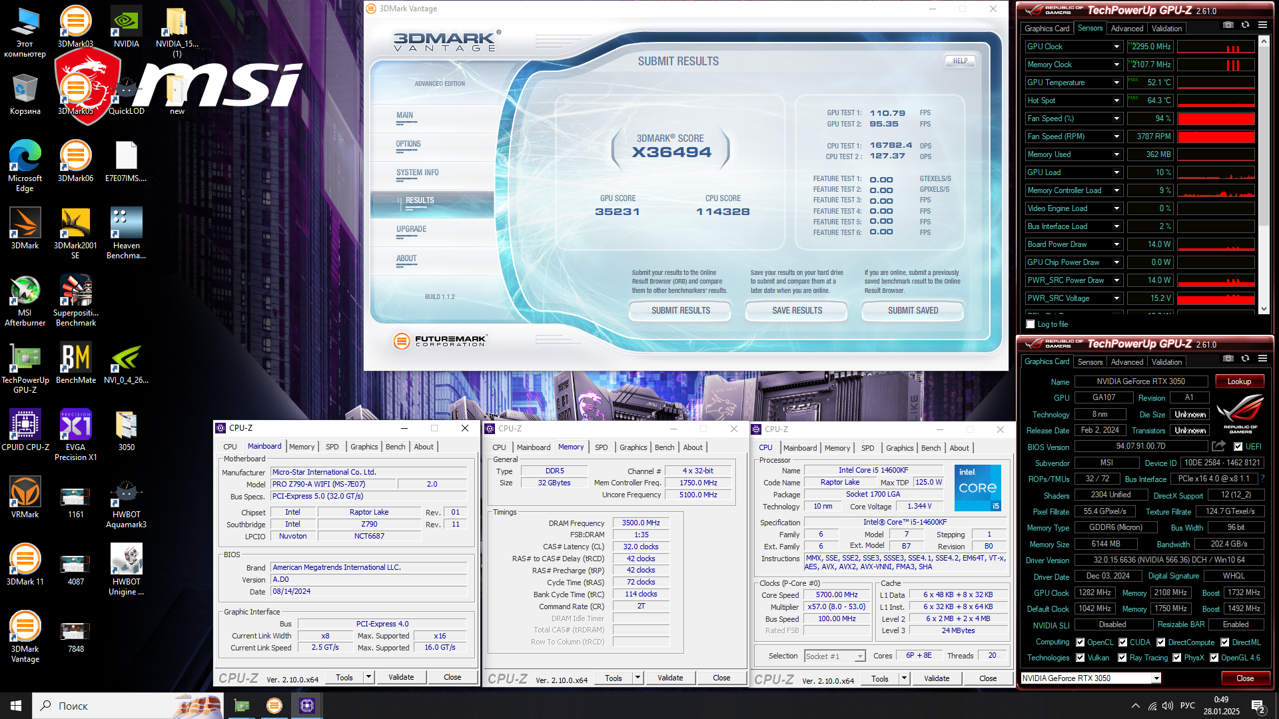Toggle PhysX checkbox
Viewport: 1279px width, 719px height.
(1177, 658)
